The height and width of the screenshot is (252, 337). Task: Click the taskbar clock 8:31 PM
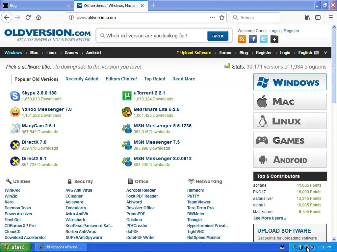click(325, 247)
